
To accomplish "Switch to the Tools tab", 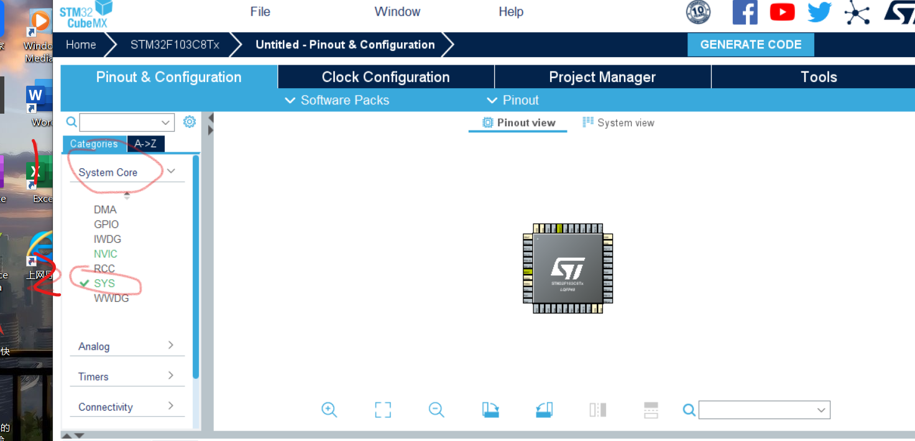I will click(819, 77).
